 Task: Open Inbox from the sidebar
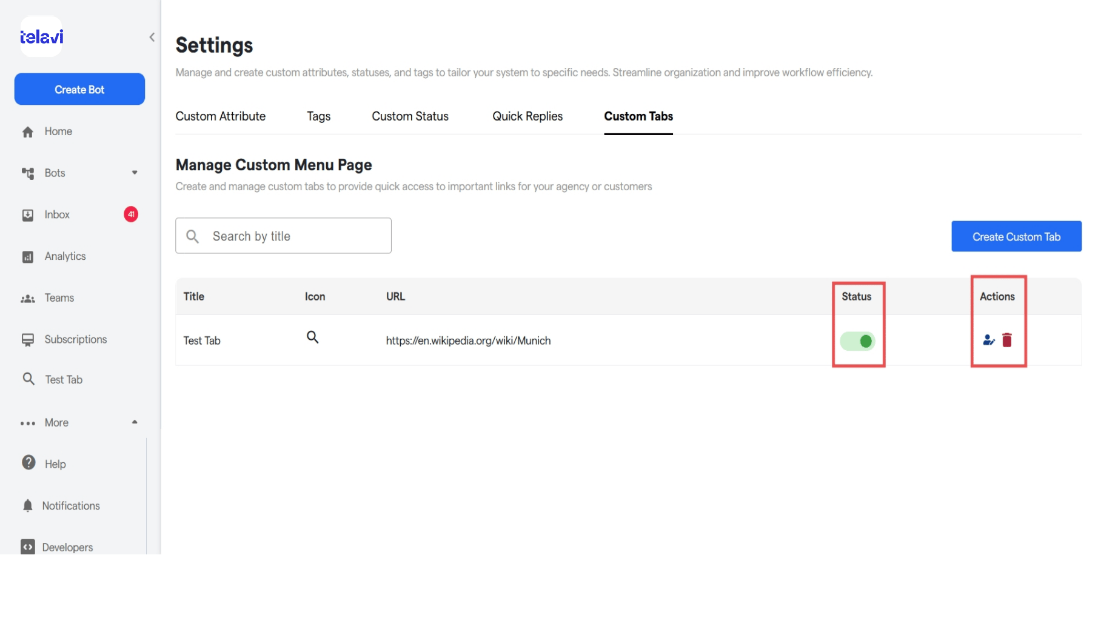click(x=57, y=215)
